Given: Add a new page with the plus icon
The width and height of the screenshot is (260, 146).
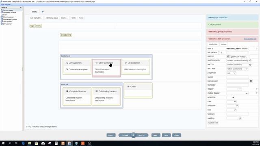Looking at the screenshot, I should tap(43, 12).
